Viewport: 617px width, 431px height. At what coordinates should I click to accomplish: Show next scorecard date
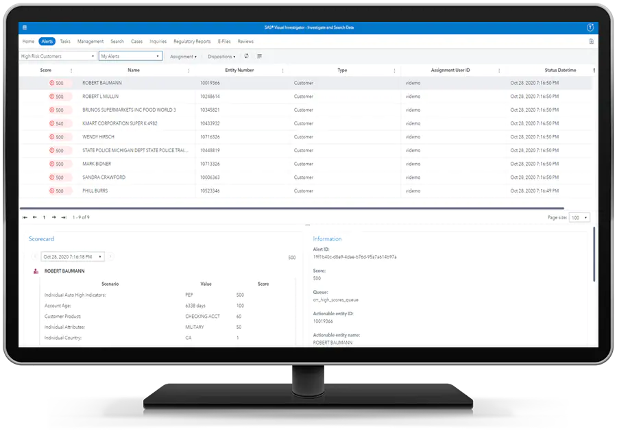click(110, 257)
